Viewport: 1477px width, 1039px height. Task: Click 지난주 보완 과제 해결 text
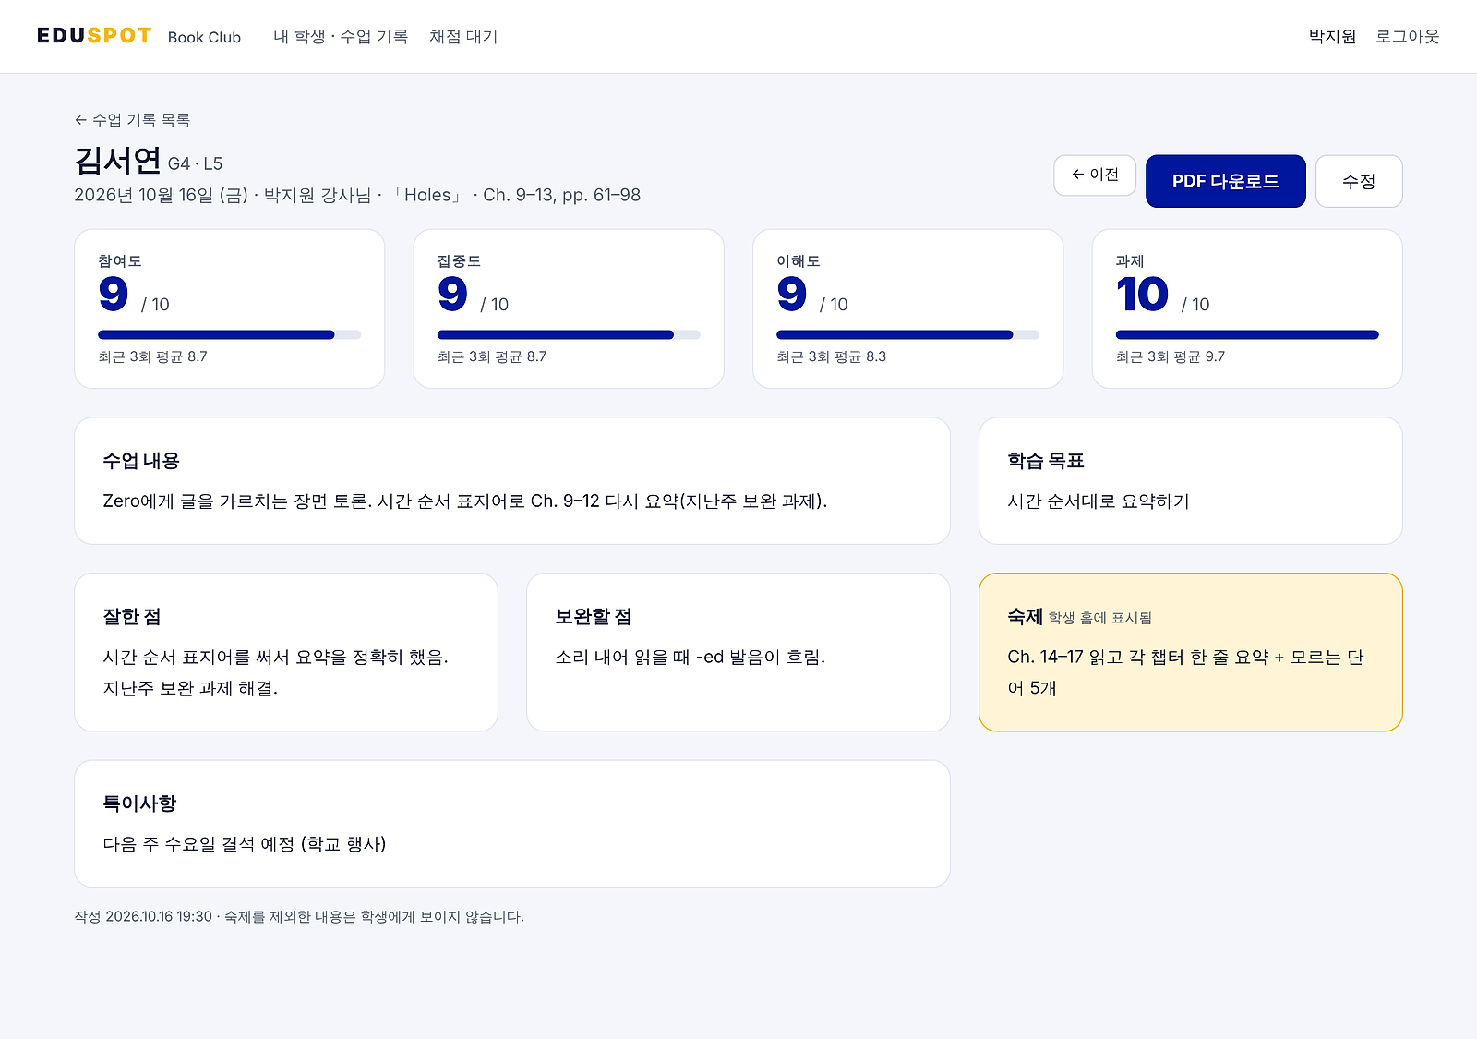(190, 689)
